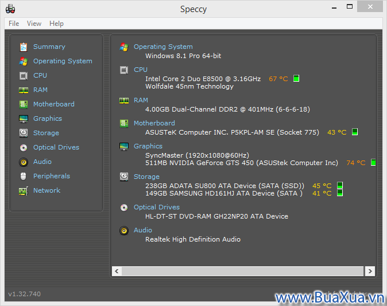Click the Motherboard icon in summary pane
387x306 pixels.
tap(124, 123)
